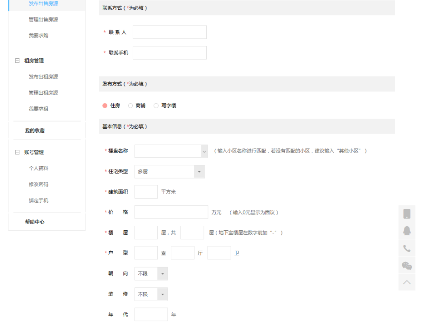Focus the 联系手机 input field
The image size is (437, 329).
click(170, 53)
